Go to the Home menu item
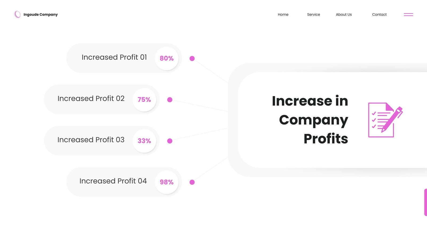The image size is (427, 240). point(283,14)
